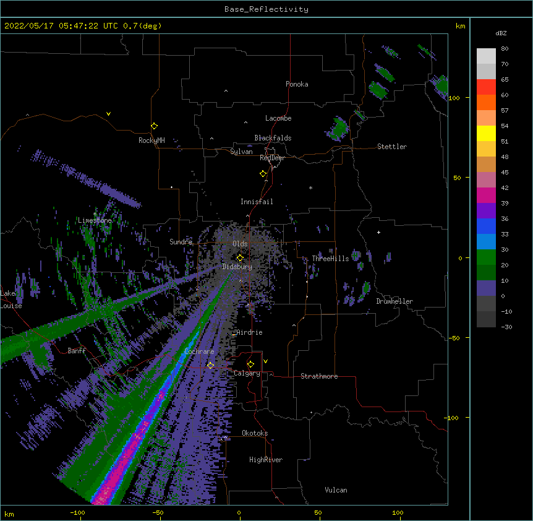This screenshot has width=533, height=521.
Task: Select the Ponoka city label
Action: coord(297,84)
